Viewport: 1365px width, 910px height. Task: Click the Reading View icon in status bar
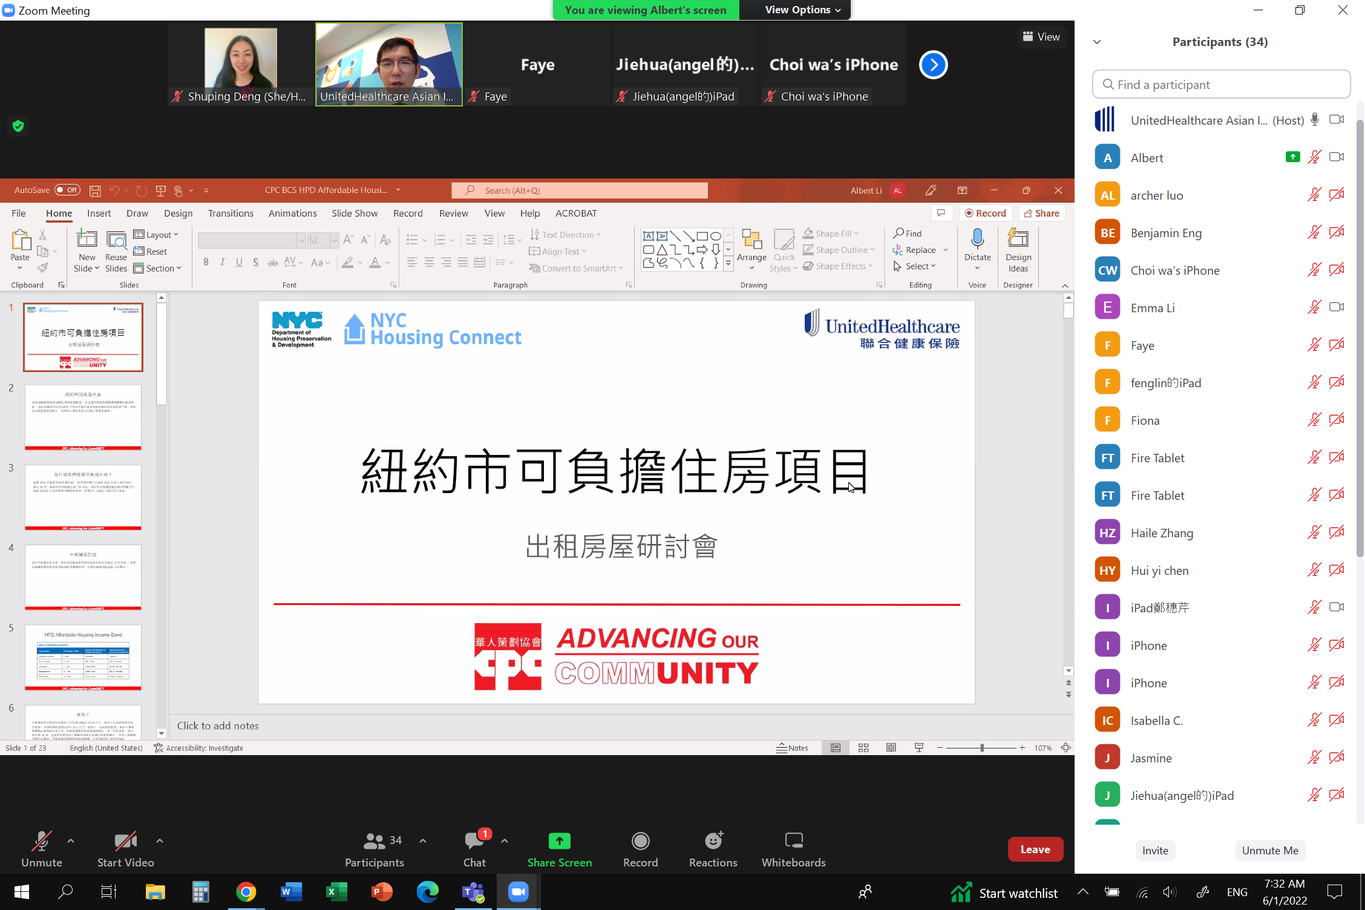(x=891, y=748)
